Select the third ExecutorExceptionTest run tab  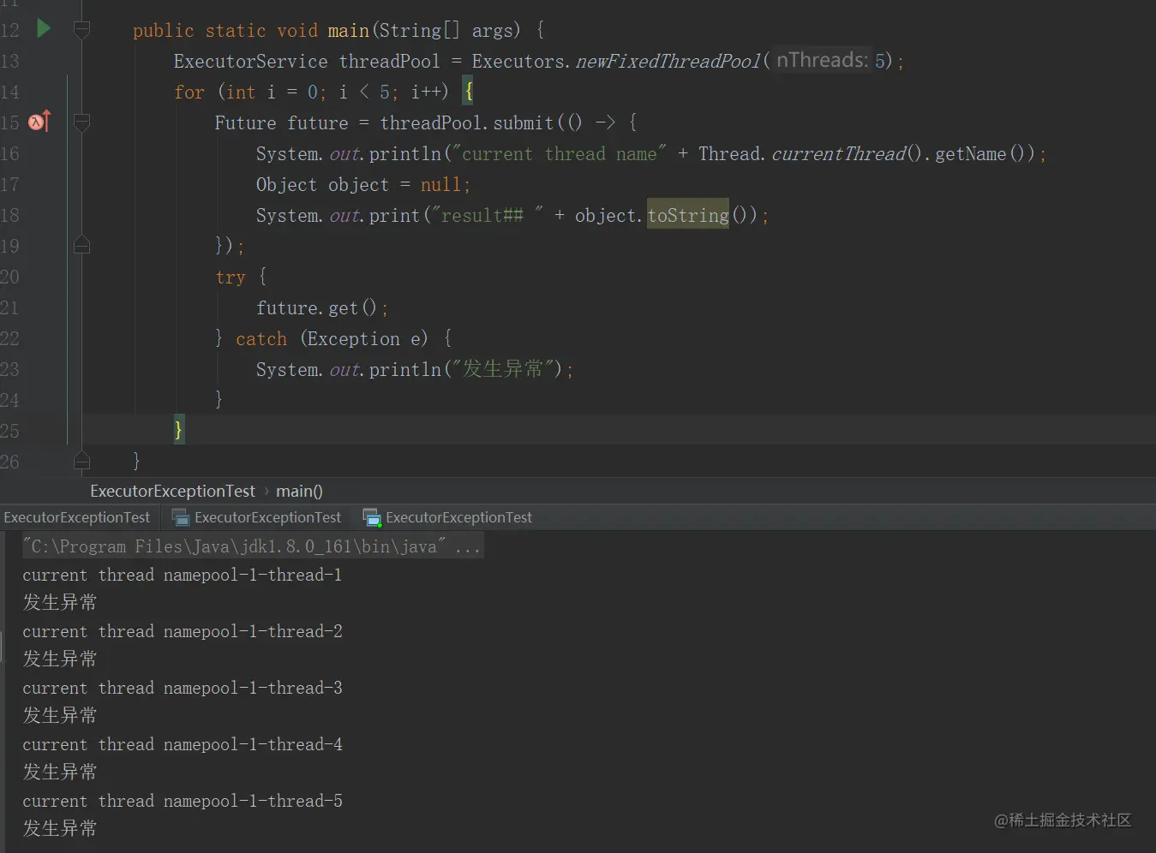pos(448,517)
